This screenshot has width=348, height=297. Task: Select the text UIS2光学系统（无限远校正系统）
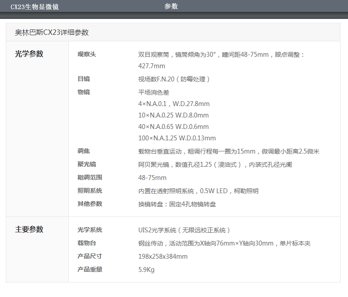(x=184, y=230)
